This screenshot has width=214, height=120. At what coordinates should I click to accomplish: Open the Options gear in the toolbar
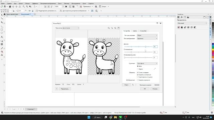click(96, 7)
